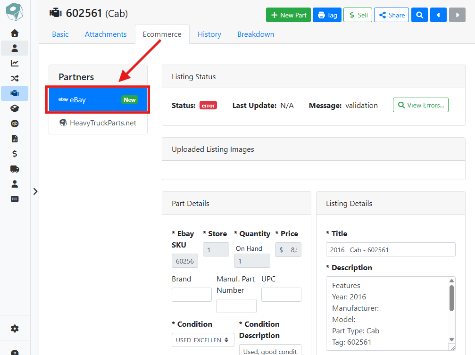This screenshot has width=475, height=355.
Task: Click the View Errors button
Action: coord(420,105)
